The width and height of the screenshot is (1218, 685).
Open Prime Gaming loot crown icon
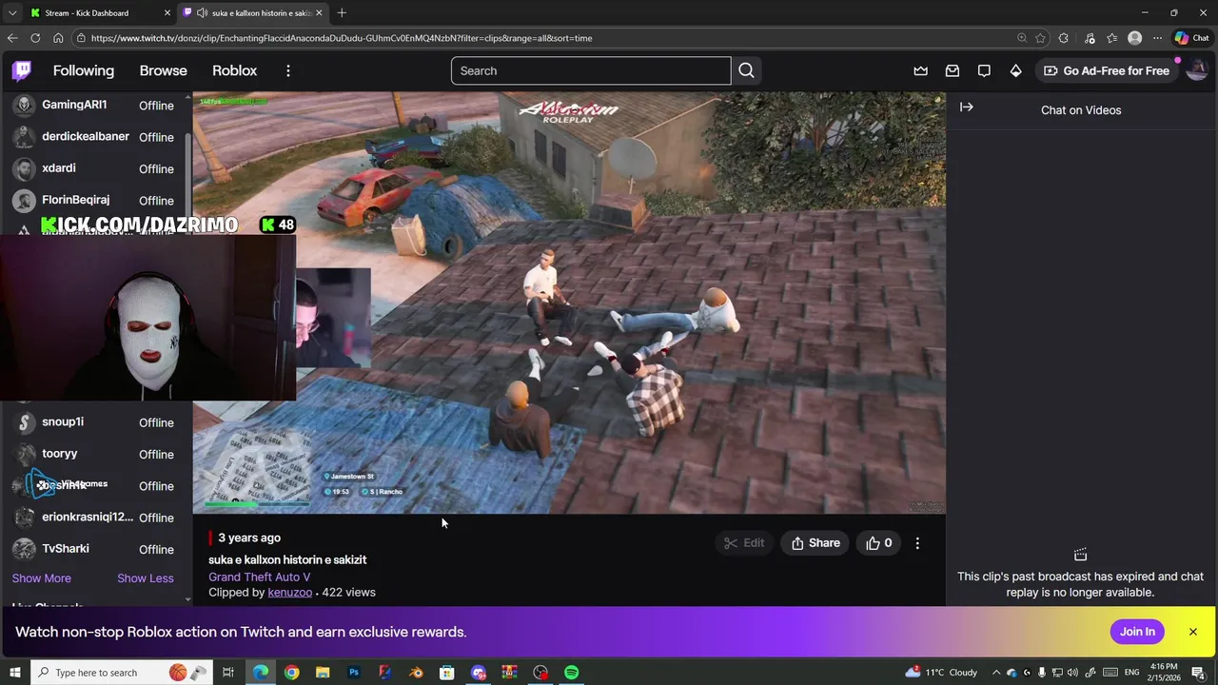tap(920, 70)
